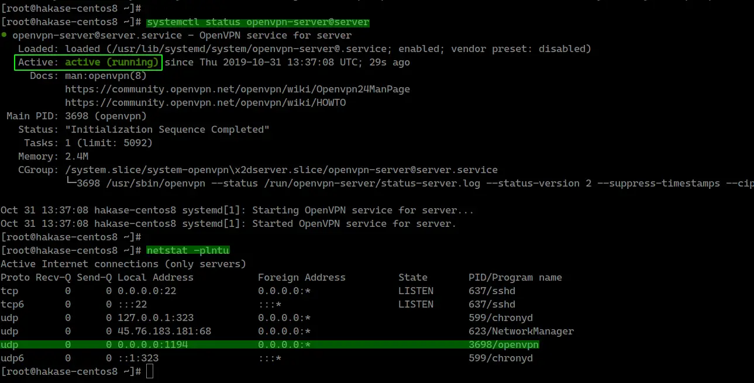Click 'Active Internet connections (only servers)' text
This screenshot has width=754, height=383.
click(123, 264)
